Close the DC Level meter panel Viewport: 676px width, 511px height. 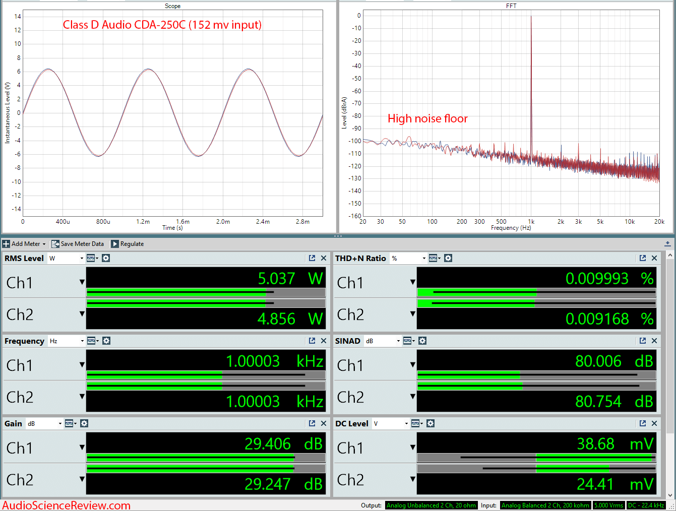pos(654,423)
